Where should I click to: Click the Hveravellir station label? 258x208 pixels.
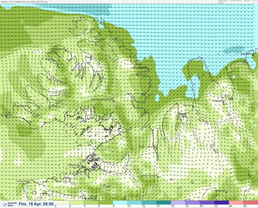coord(220,191)
